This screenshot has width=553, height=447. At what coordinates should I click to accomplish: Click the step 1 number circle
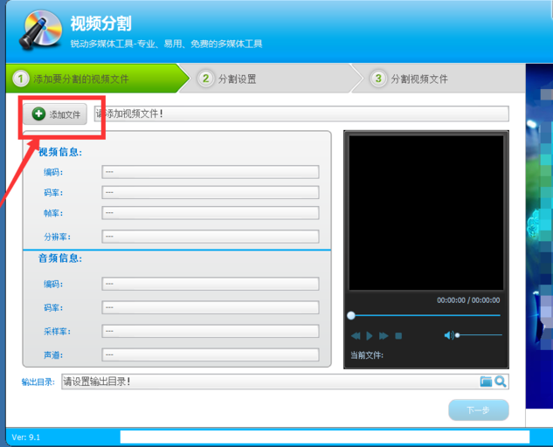click(20, 79)
